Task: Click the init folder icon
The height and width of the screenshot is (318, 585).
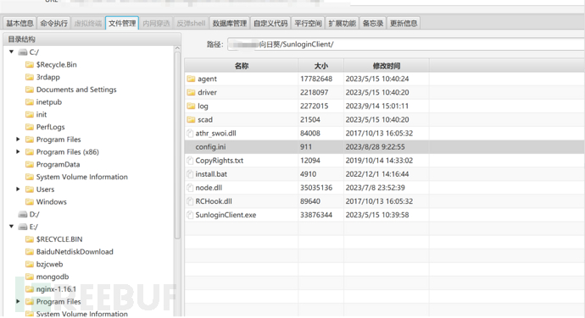Action: pyautogui.click(x=30, y=114)
